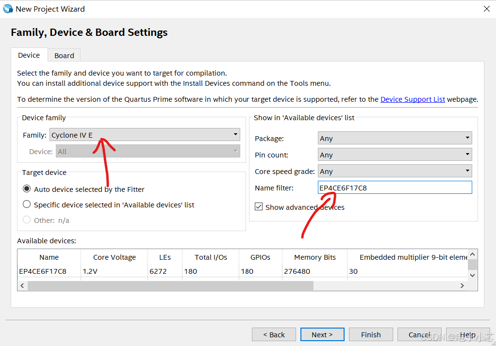496x346 pixels.
Task: Click the vertical scrollbar down arrow in device list
Action: click(x=473, y=275)
